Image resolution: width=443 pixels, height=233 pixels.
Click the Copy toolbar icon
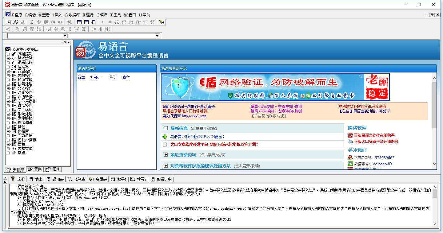pyautogui.click(x=39, y=22)
